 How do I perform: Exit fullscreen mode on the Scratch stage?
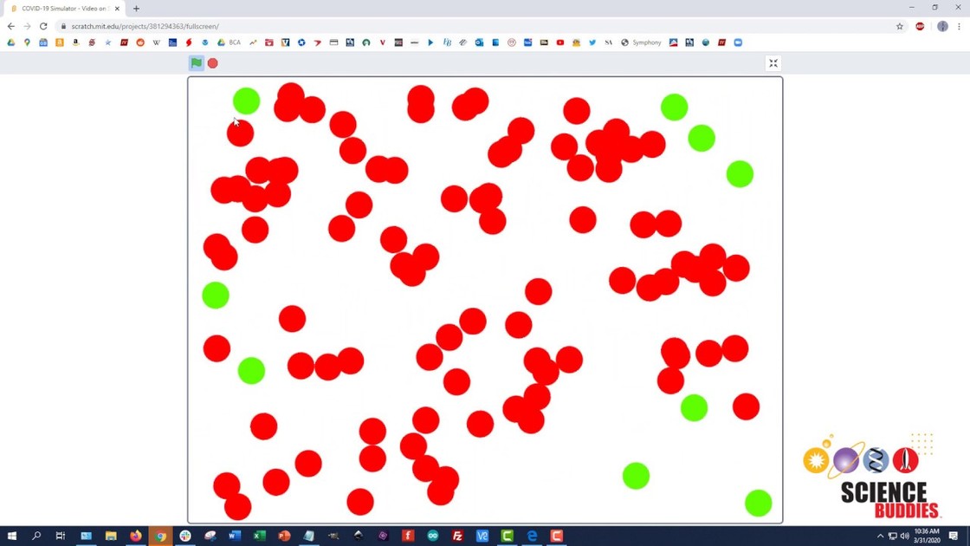(773, 63)
